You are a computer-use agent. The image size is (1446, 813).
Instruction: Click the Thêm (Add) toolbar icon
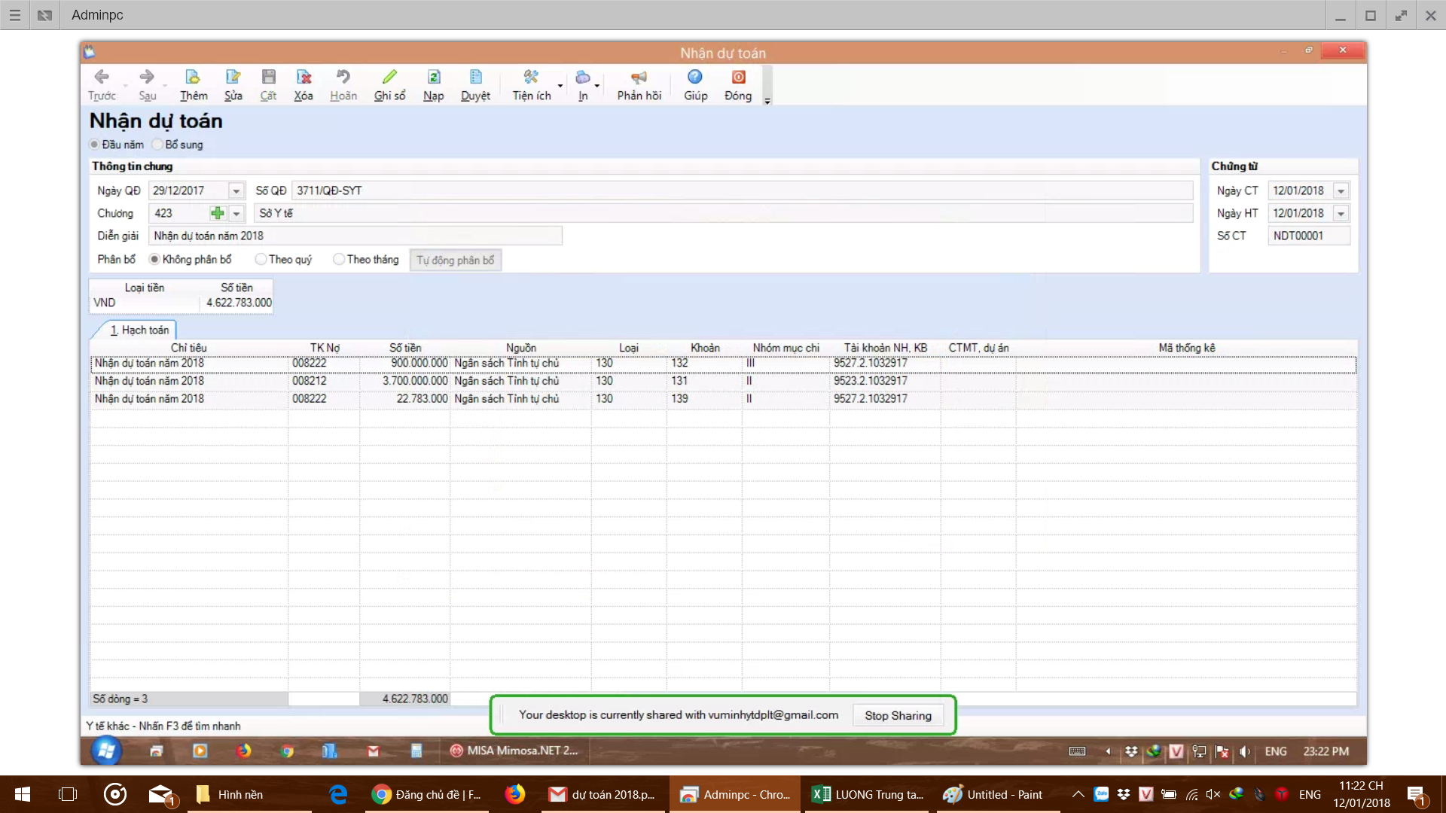pyautogui.click(x=193, y=78)
